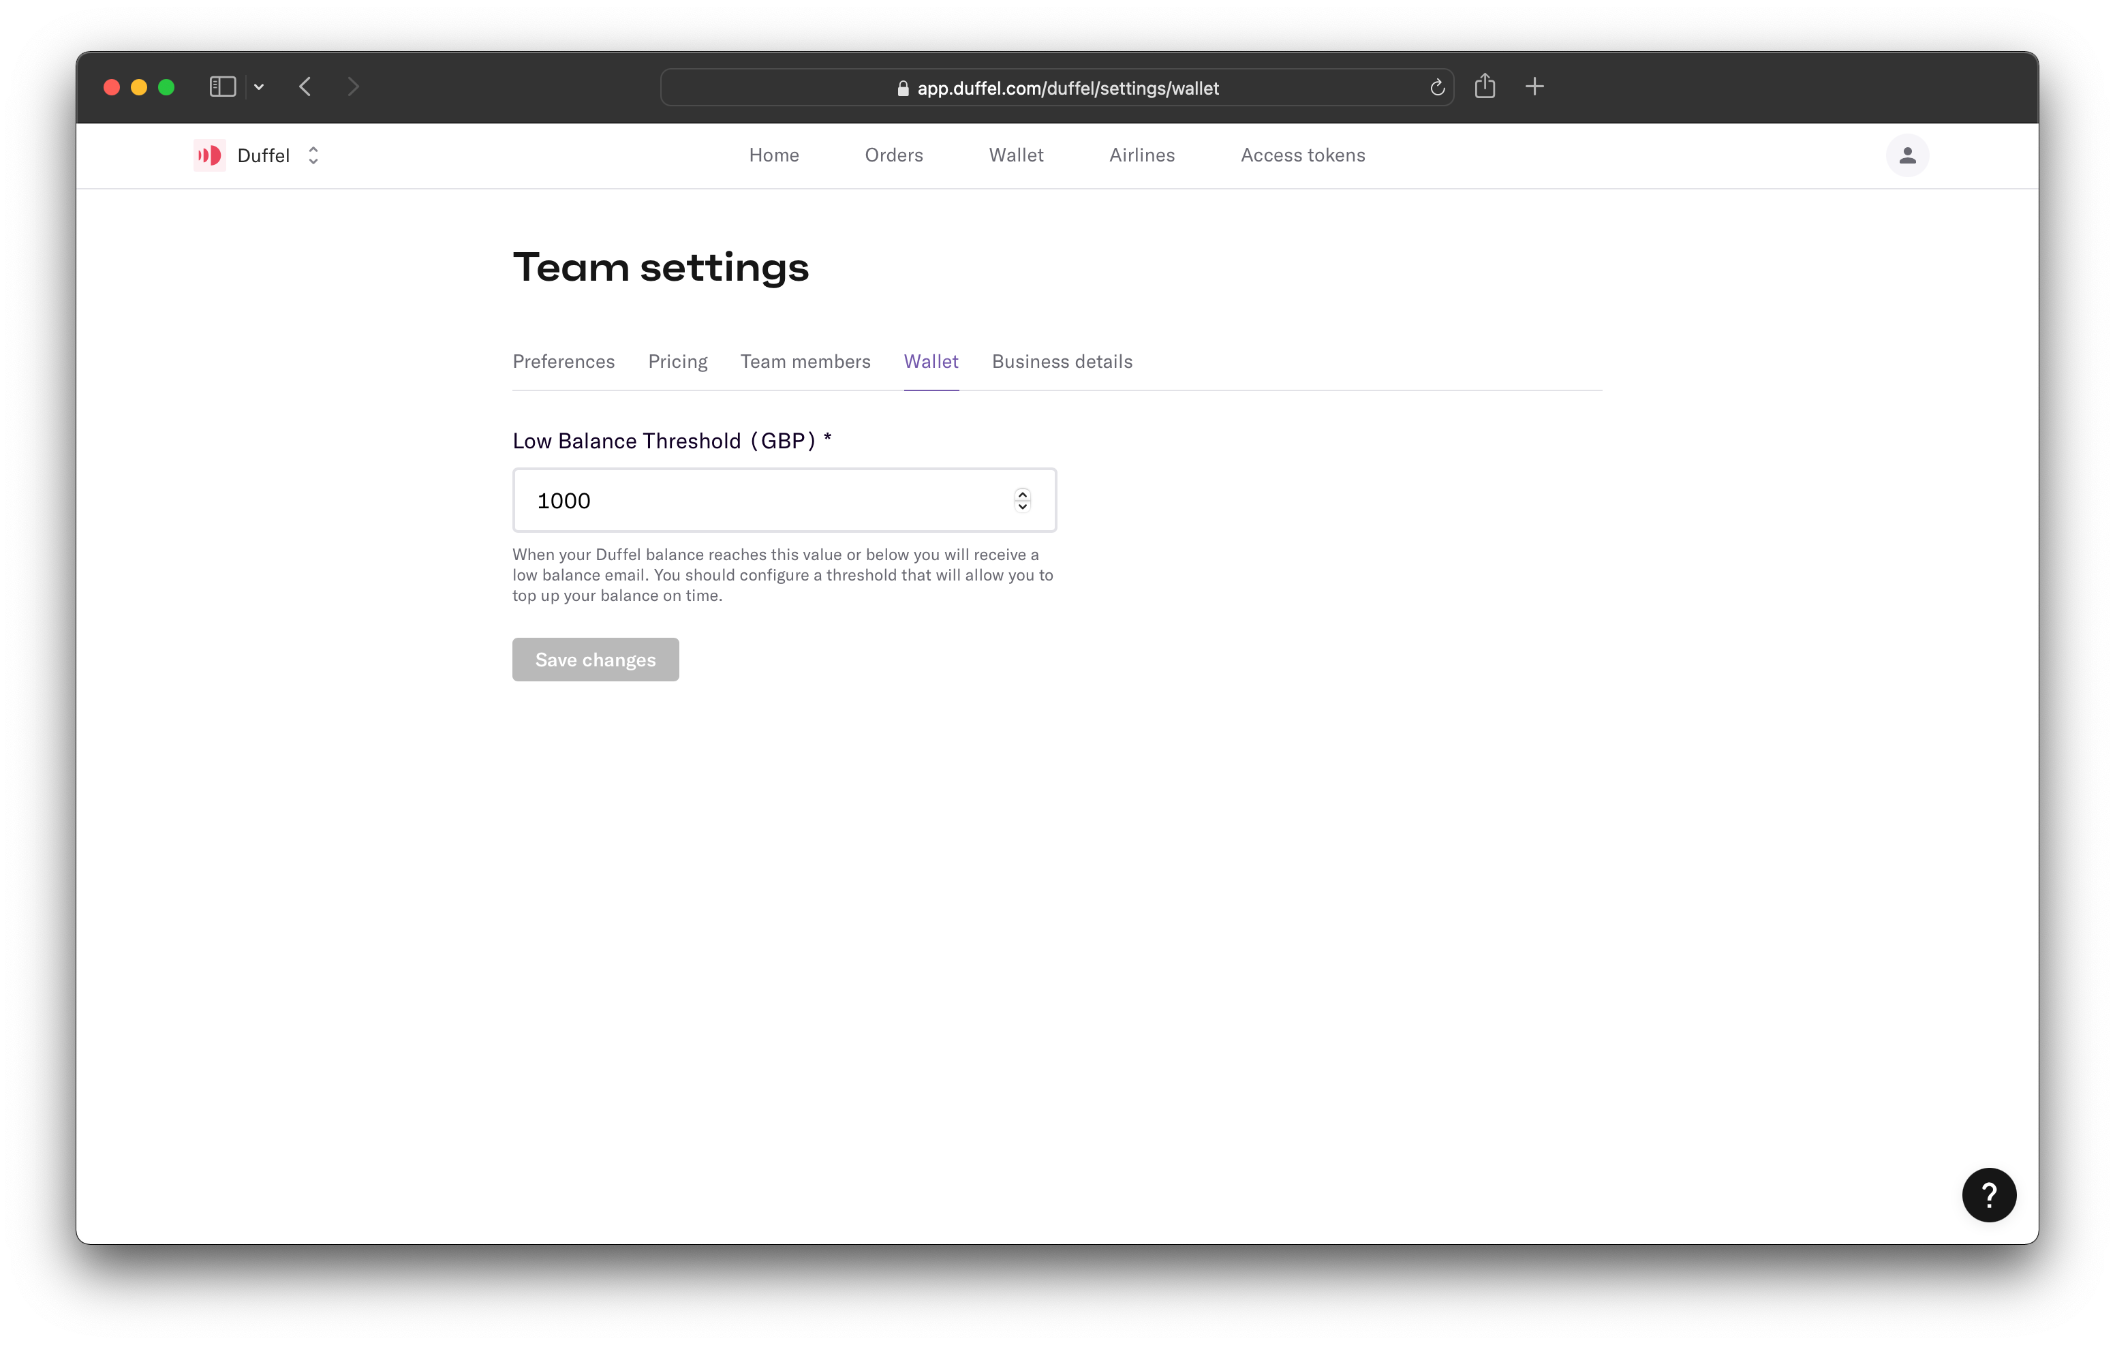Image resolution: width=2115 pixels, height=1345 pixels.
Task: Adjust threshold with the number stepper arrows
Action: click(1021, 500)
